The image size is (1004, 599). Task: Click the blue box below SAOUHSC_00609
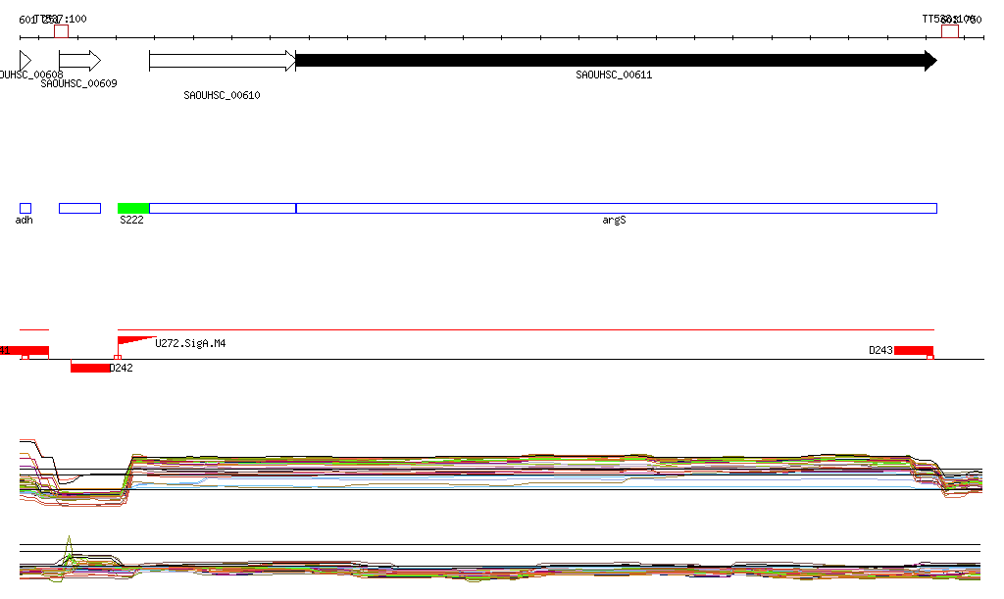[x=79, y=208]
